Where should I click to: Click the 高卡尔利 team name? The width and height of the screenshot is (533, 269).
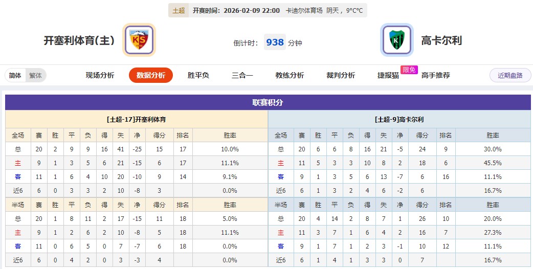point(441,40)
